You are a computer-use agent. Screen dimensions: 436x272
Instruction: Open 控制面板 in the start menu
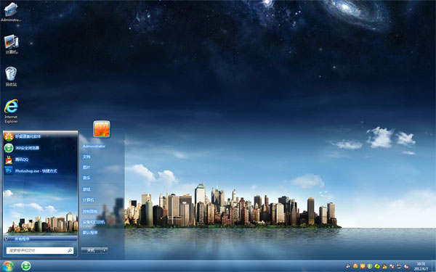pyautogui.click(x=90, y=212)
